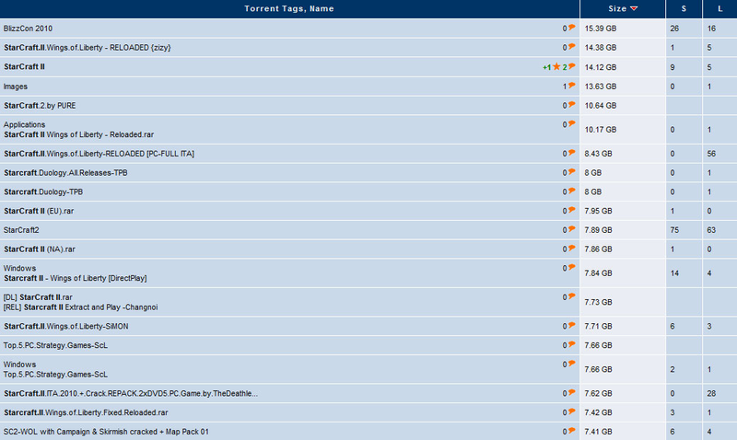Open the StarCraft.II.ITA.2010 REPACK torrent
The image size is (737, 440).
tap(131, 393)
